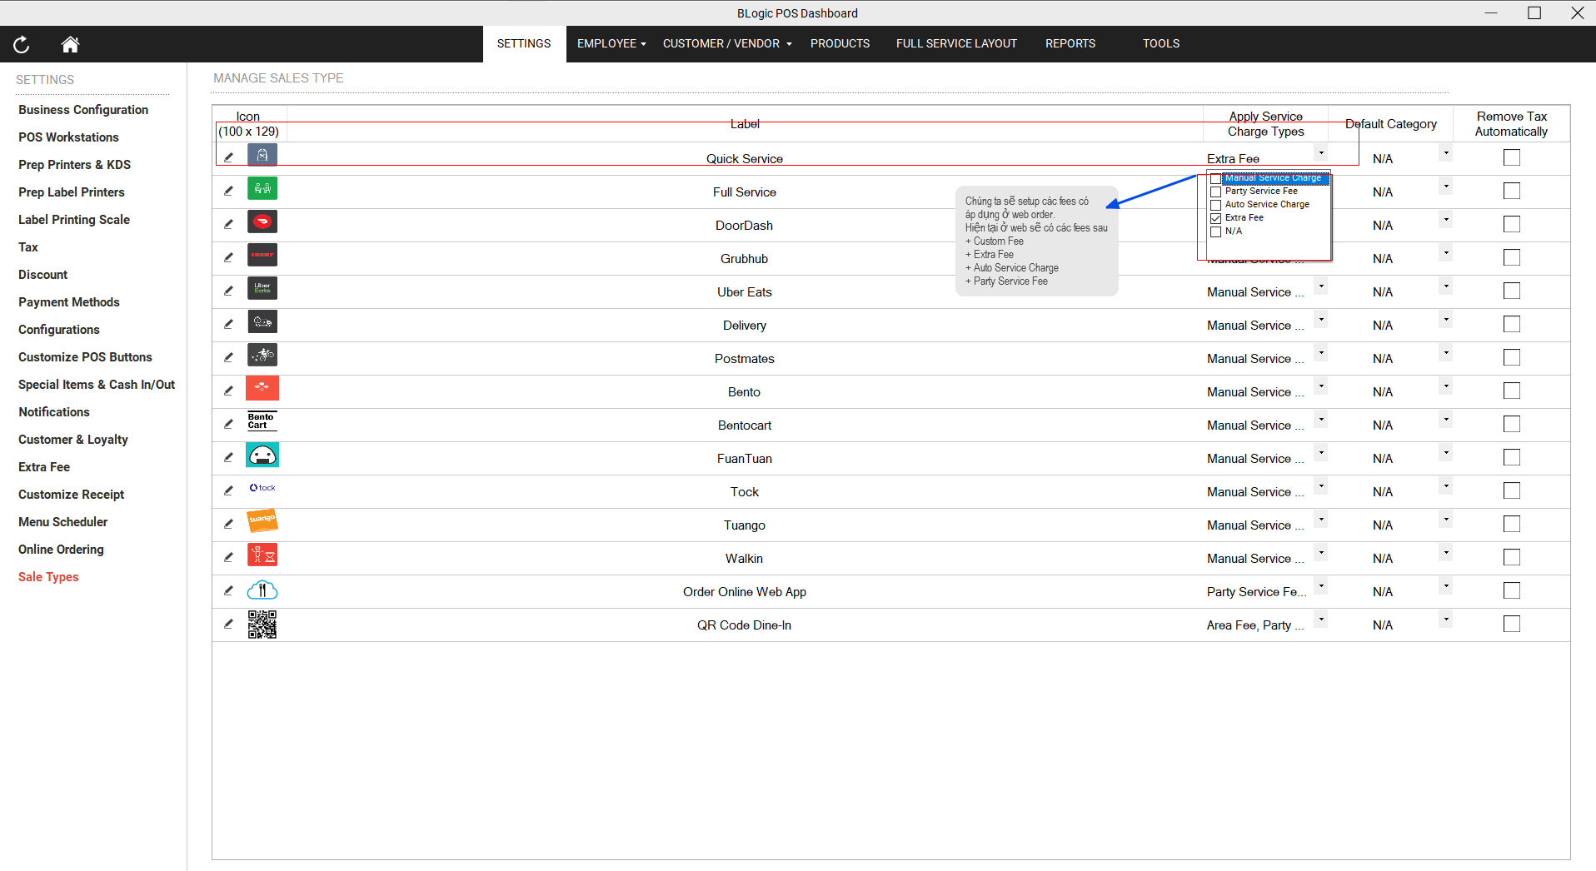Screen dimensions: 1596x871
Task: Switch to the Products tab
Action: click(840, 44)
